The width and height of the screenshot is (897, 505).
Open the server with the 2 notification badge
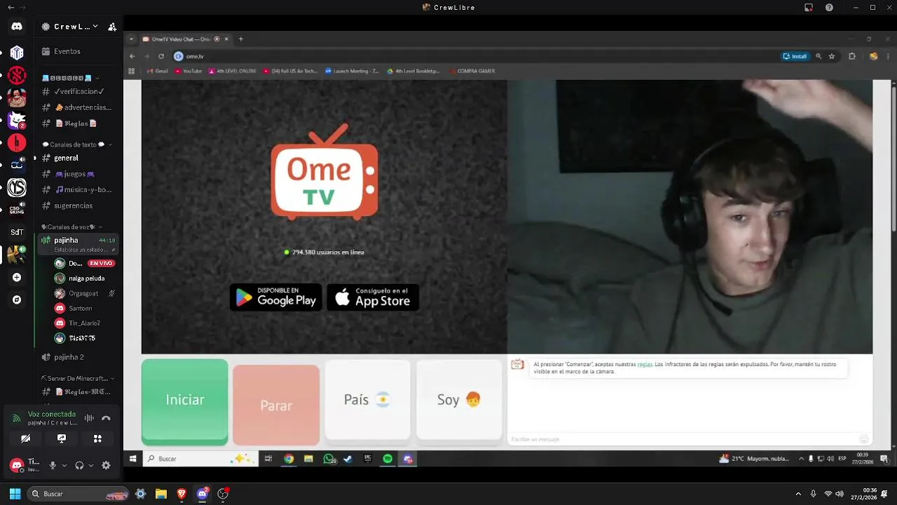click(x=17, y=120)
